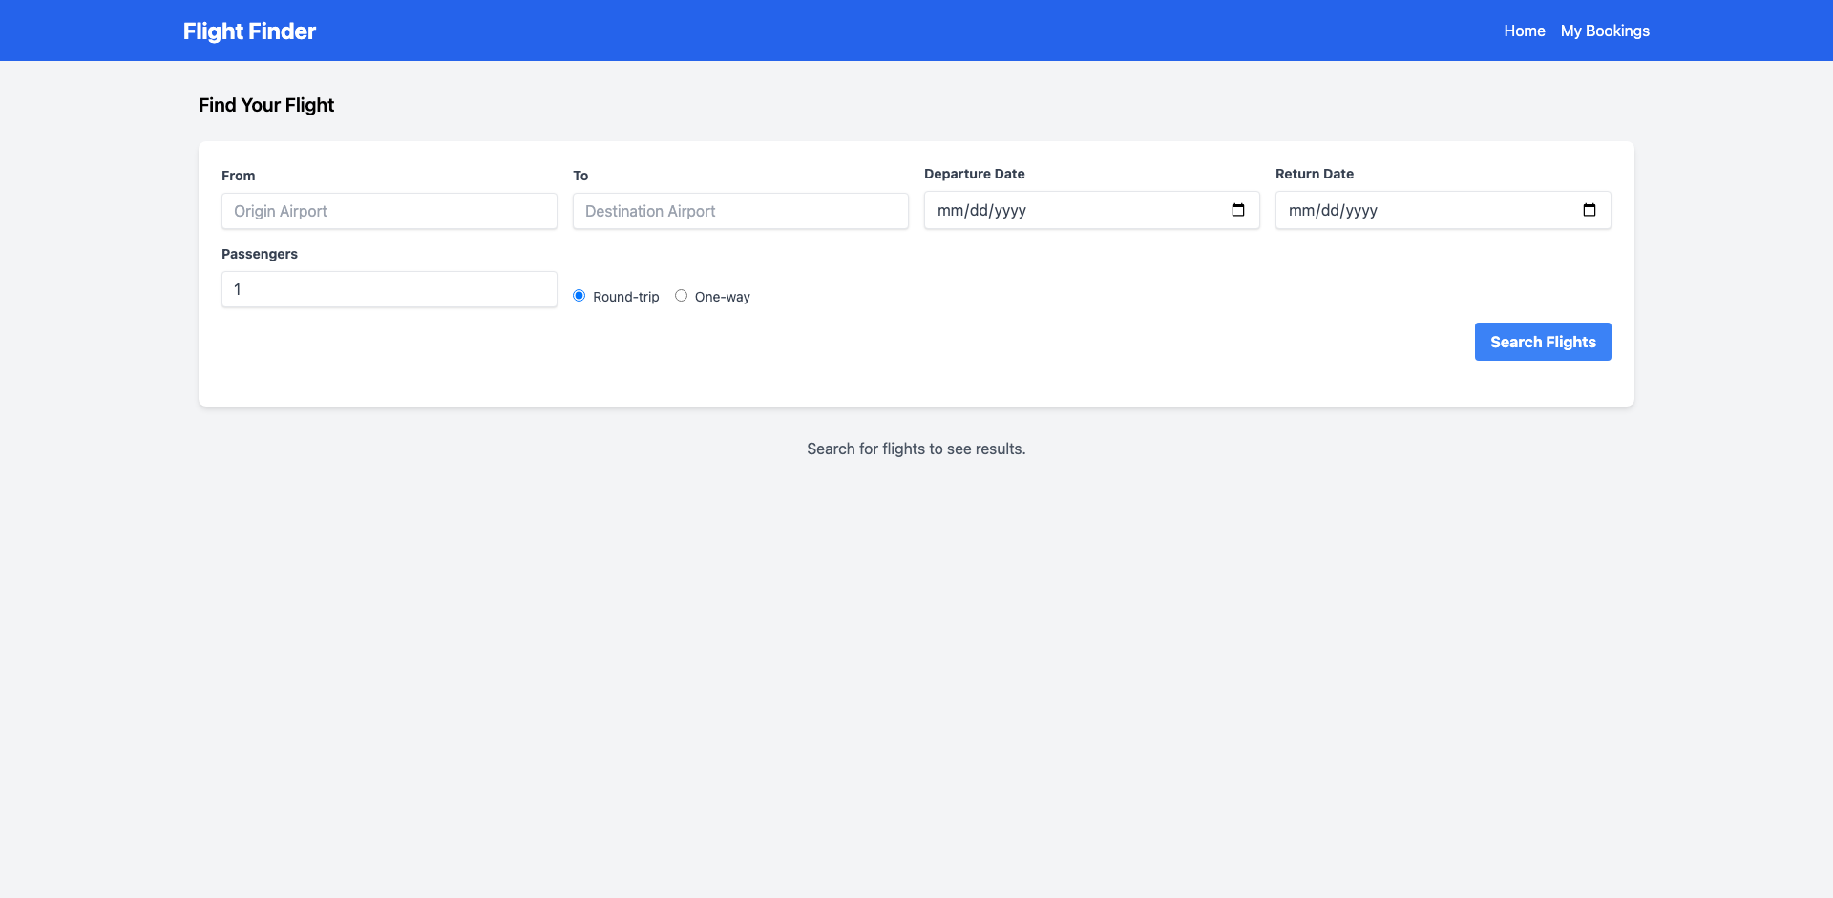
Task: Click the Departure Date label
Action: point(974,174)
